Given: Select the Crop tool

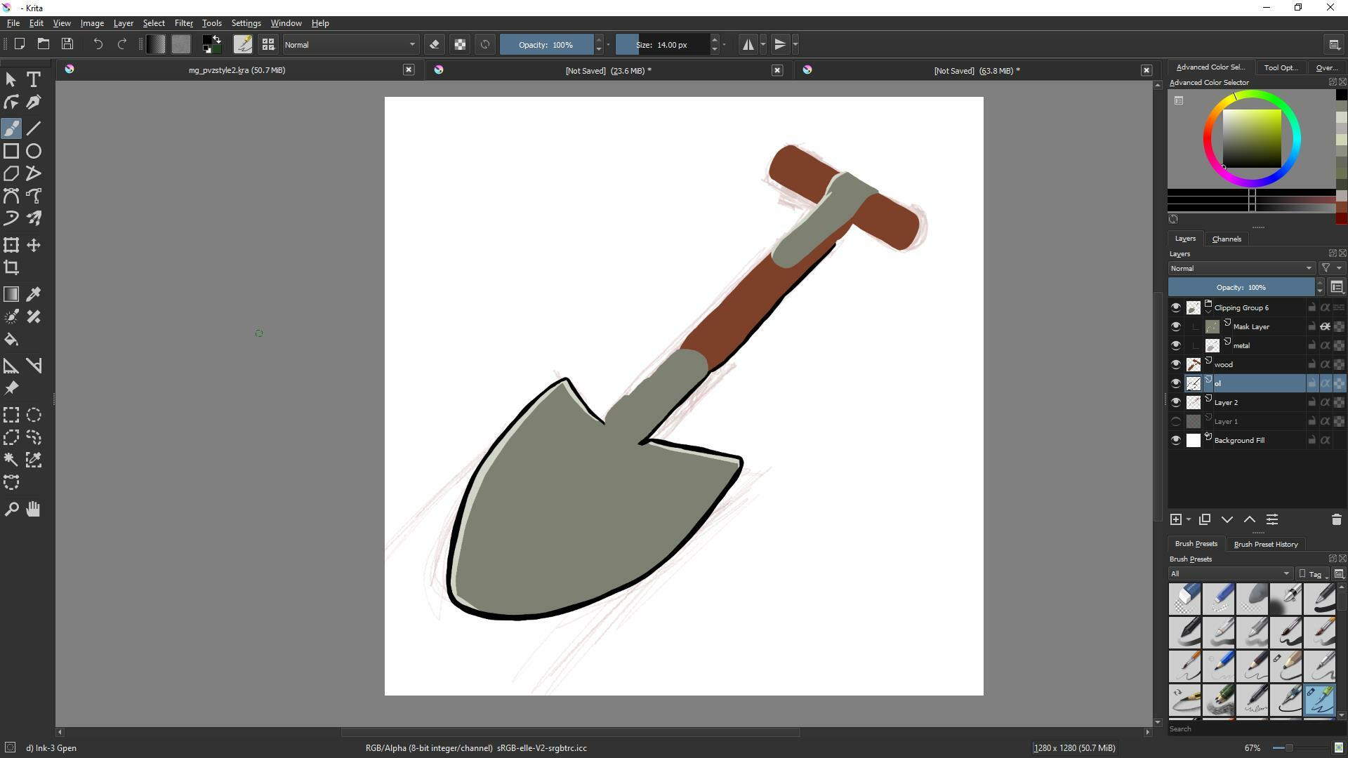Looking at the screenshot, I should tap(11, 267).
